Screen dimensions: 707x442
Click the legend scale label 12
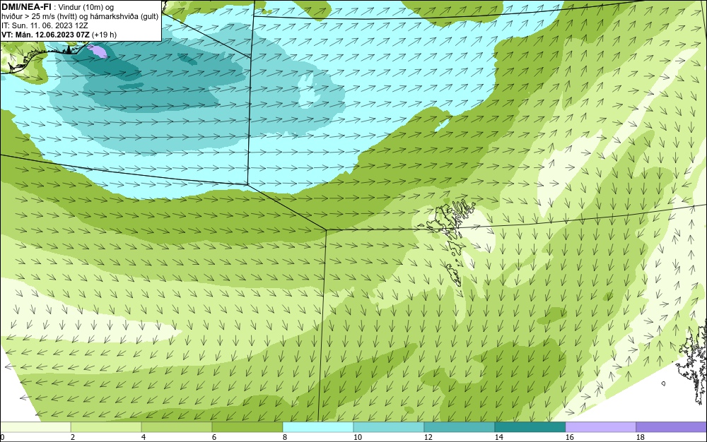pos(428,437)
